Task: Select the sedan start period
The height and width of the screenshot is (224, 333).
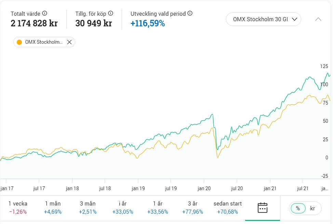Action: [227, 208]
